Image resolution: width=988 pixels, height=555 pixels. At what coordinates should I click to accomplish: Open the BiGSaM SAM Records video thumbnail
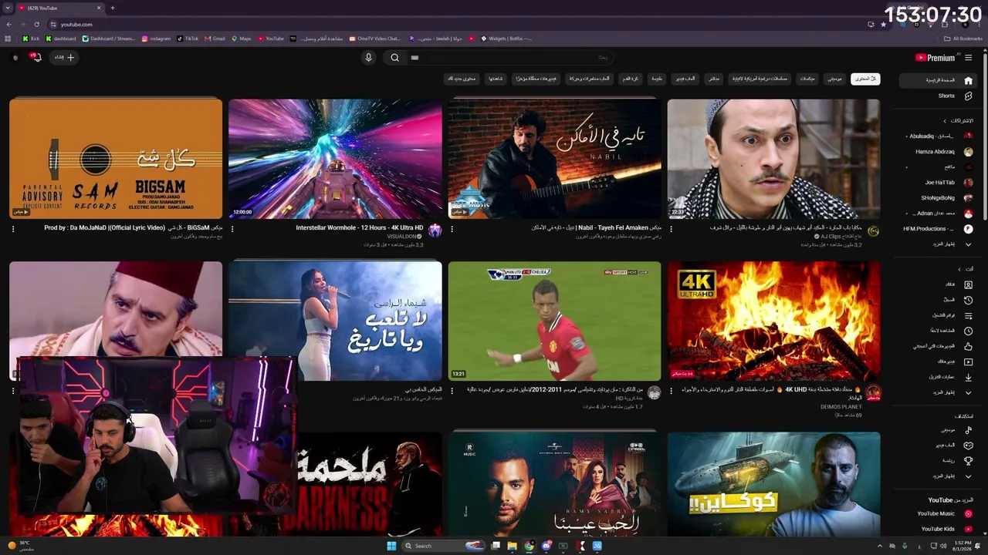tap(116, 159)
